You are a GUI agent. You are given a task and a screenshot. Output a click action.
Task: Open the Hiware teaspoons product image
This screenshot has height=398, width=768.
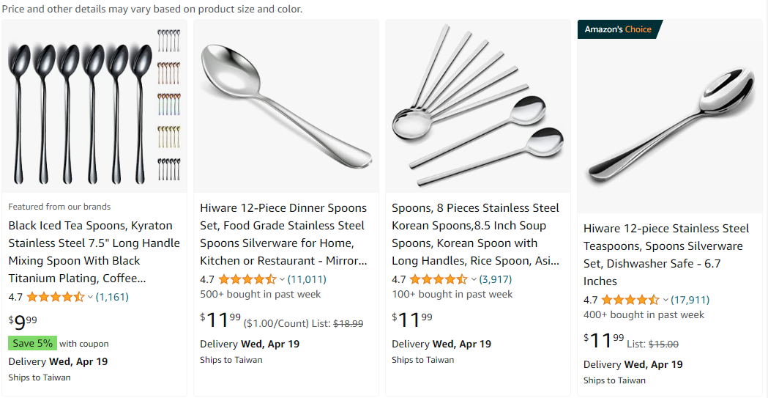click(x=670, y=116)
